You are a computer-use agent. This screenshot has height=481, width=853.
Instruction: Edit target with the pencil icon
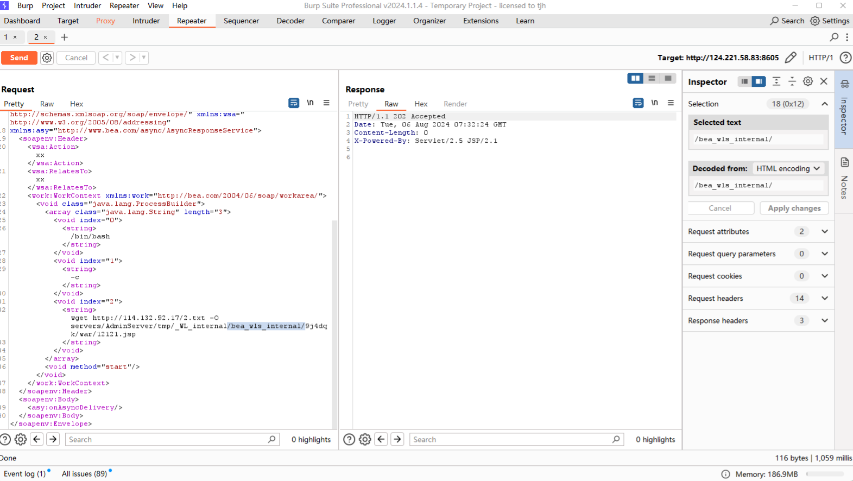791,58
